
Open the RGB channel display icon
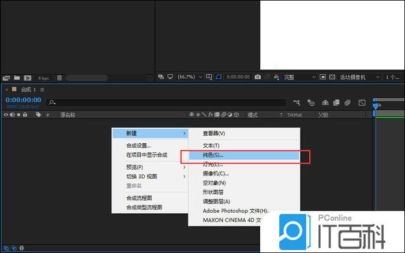276,77
